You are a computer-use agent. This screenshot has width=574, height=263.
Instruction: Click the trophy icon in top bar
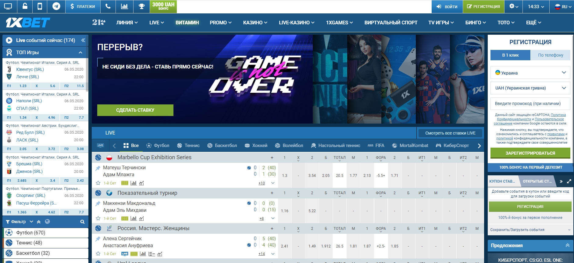coord(141,6)
